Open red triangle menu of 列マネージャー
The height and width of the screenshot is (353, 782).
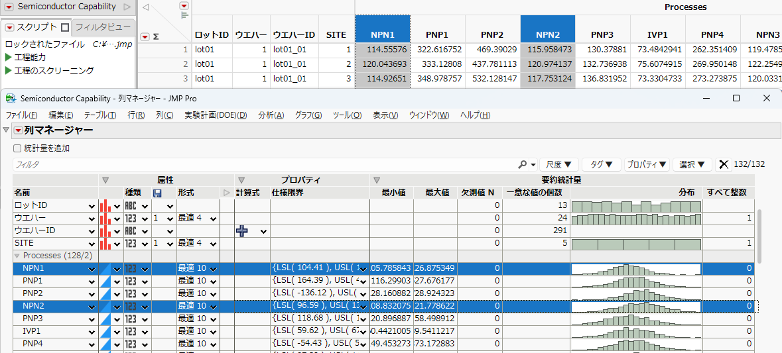18,130
